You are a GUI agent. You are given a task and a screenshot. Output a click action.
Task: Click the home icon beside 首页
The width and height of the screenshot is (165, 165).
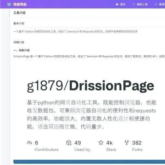point(117,4)
